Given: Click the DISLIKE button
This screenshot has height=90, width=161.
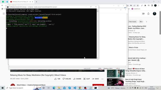Looking at the screenshot, I should tap(67, 79).
